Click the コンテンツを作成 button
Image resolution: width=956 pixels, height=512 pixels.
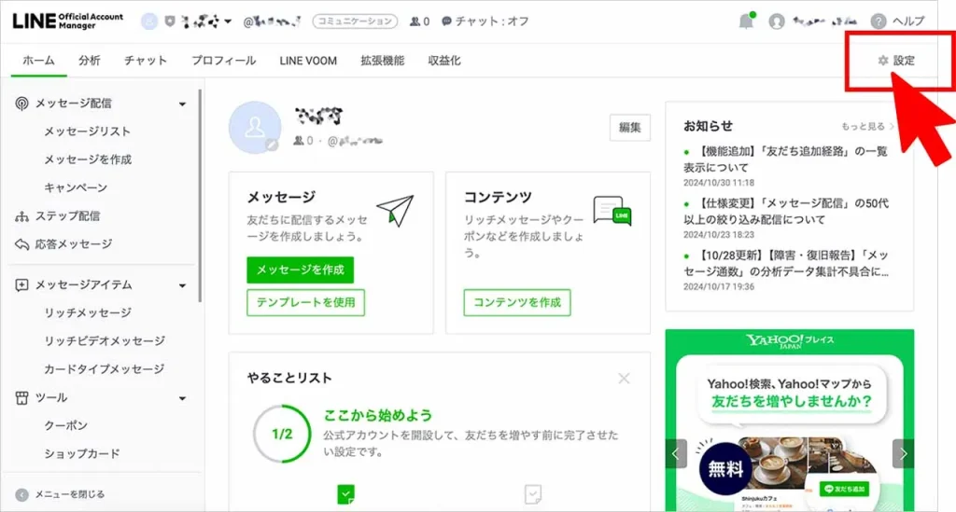click(x=517, y=302)
